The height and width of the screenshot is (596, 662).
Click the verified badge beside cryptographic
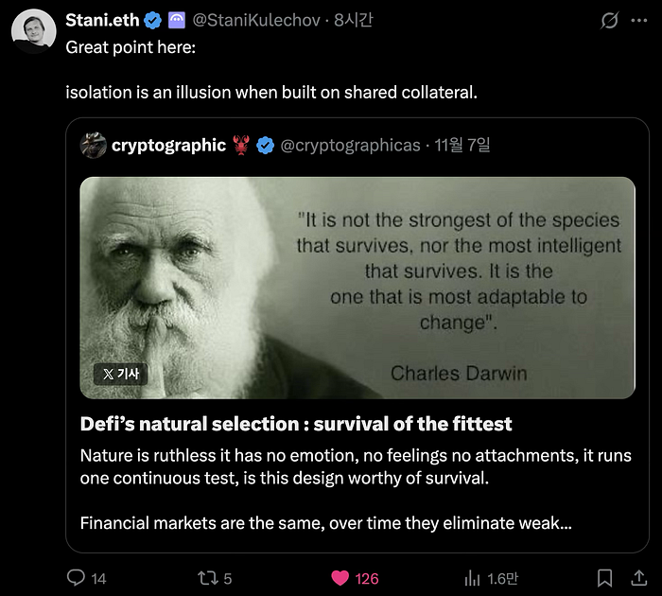pyautogui.click(x=266, y=145)
